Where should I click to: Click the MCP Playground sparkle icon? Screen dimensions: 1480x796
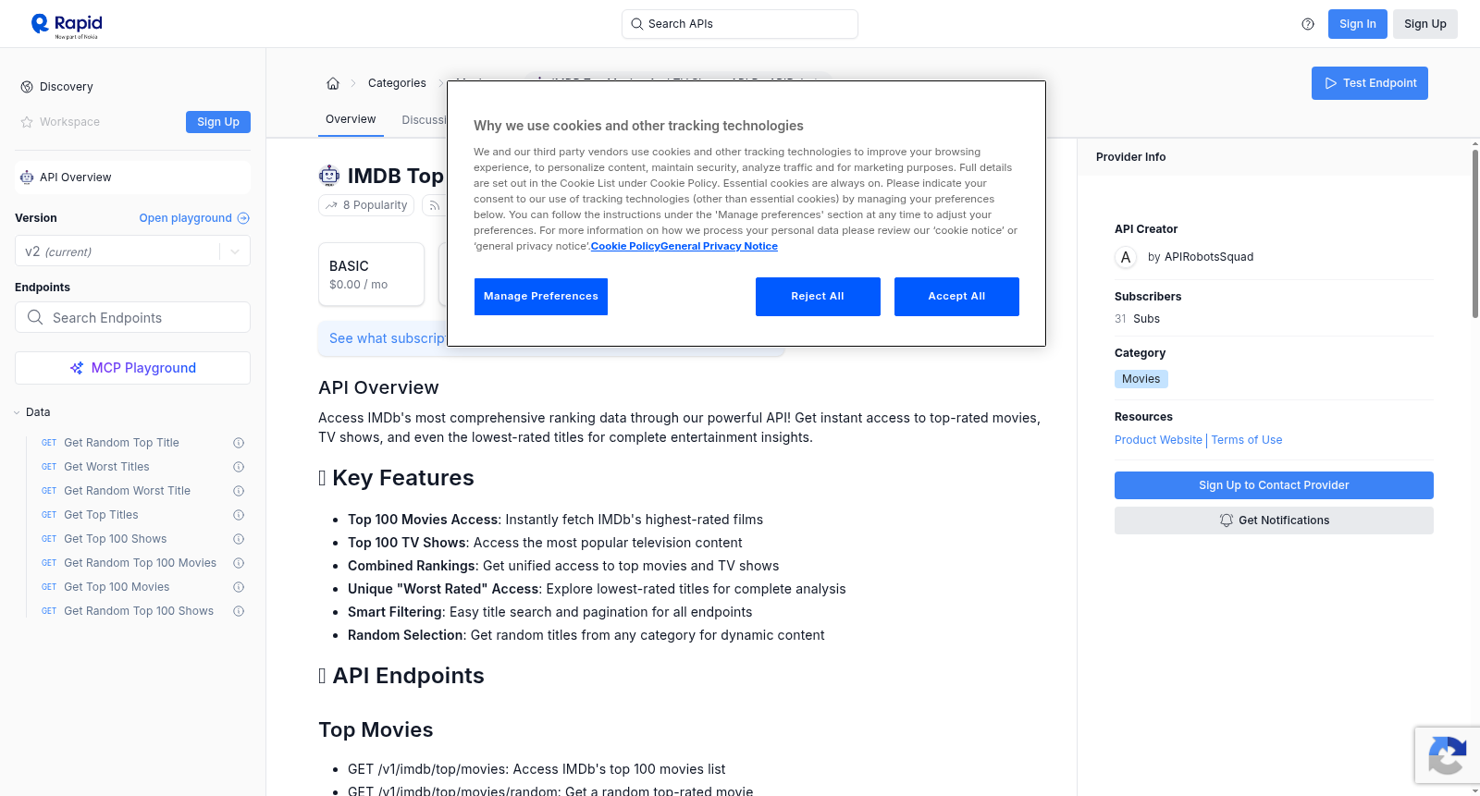[x=77, y=368]
